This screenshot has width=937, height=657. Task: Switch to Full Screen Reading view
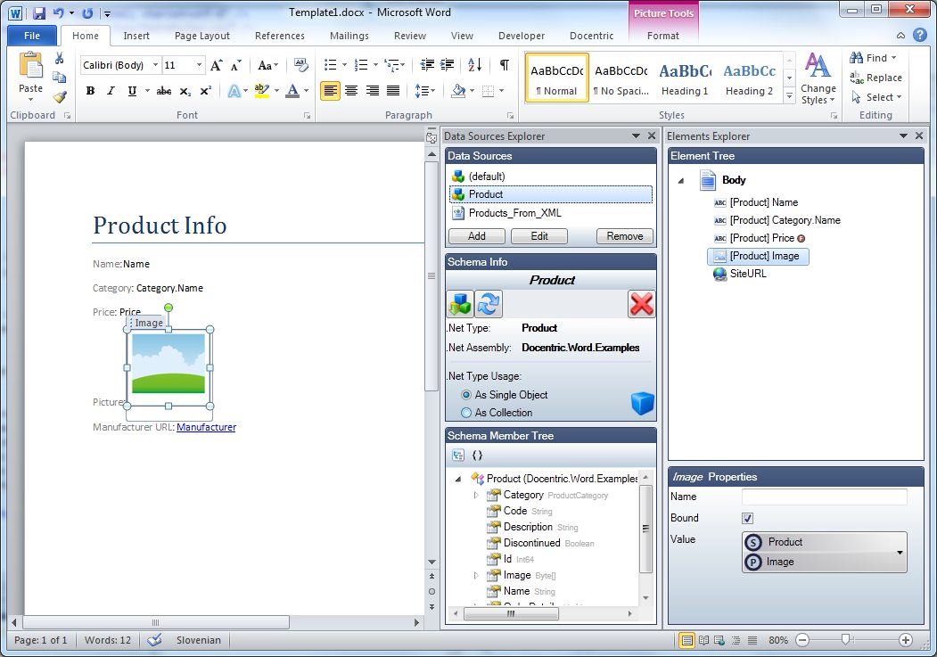point(704,640)
